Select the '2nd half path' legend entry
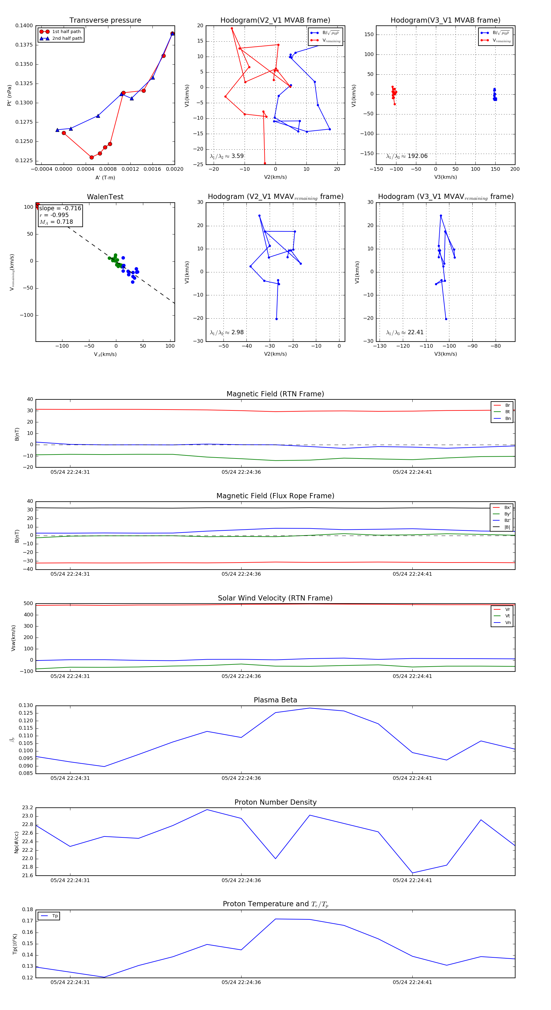Screen dimensions: 551x1010 pyautogui.click(x=61, y=39)
